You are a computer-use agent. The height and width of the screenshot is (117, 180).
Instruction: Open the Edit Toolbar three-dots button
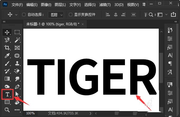coord(17,110)
